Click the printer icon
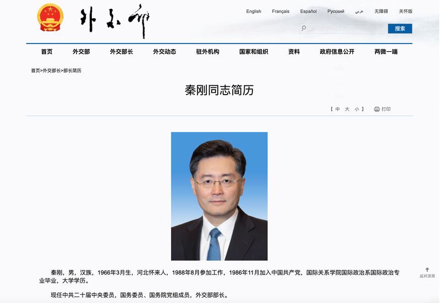The height and width of the screenshot is (303, 440). (x=377, y=109)
